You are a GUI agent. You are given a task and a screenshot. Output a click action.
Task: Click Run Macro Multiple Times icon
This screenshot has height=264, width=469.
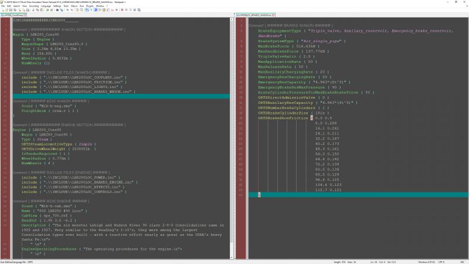pos(135,10)
